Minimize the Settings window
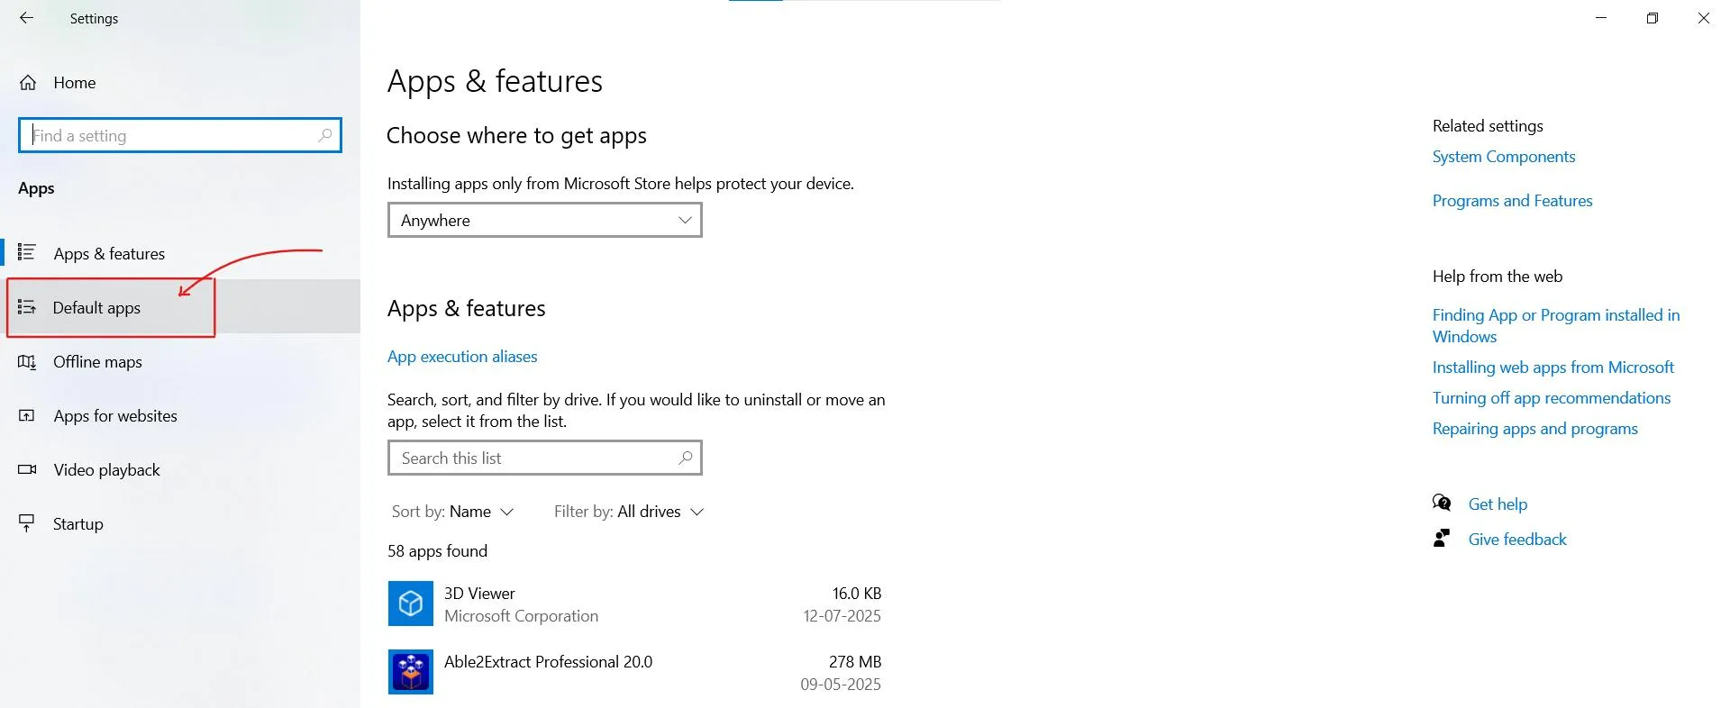Viewport: 1730px width, 708px height. point(1601,18)
